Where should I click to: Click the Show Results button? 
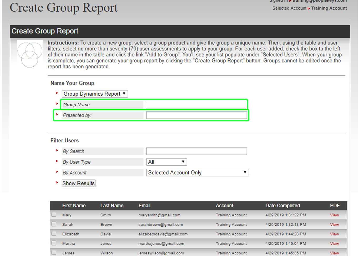[78, 183]
